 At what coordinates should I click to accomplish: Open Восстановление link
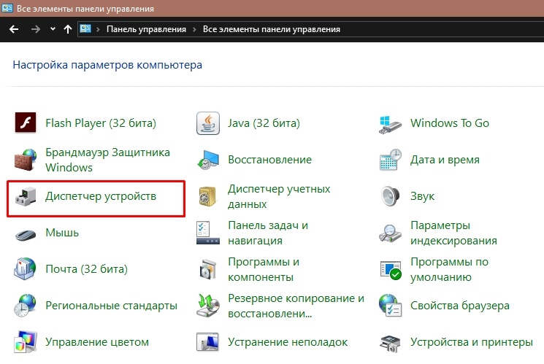click(x=269, y=160)
